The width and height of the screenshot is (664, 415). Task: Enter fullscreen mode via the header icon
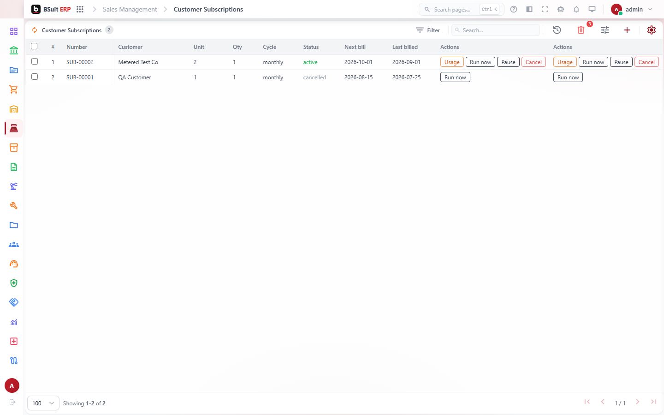[x=545, y=9]
